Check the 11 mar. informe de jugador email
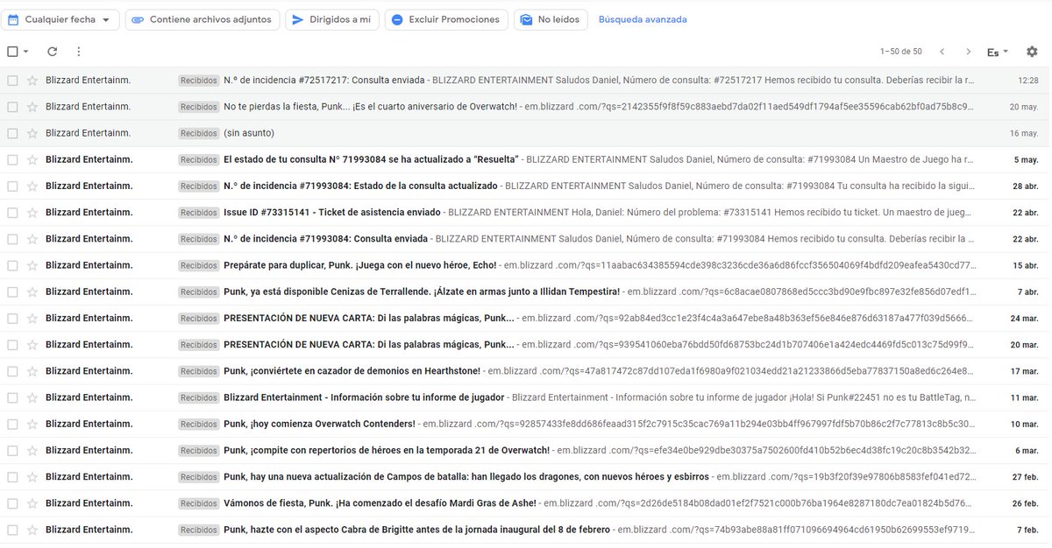The height and width of the screenshot is (548, 1052). 12,397
